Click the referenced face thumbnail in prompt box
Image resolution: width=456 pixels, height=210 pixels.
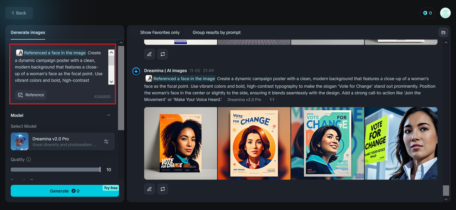point(19,53)
